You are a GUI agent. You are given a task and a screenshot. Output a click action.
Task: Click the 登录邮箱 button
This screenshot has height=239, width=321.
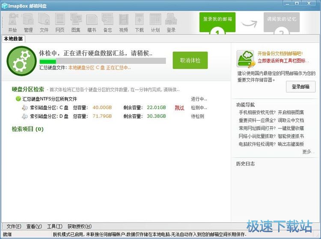coord(300,87)
